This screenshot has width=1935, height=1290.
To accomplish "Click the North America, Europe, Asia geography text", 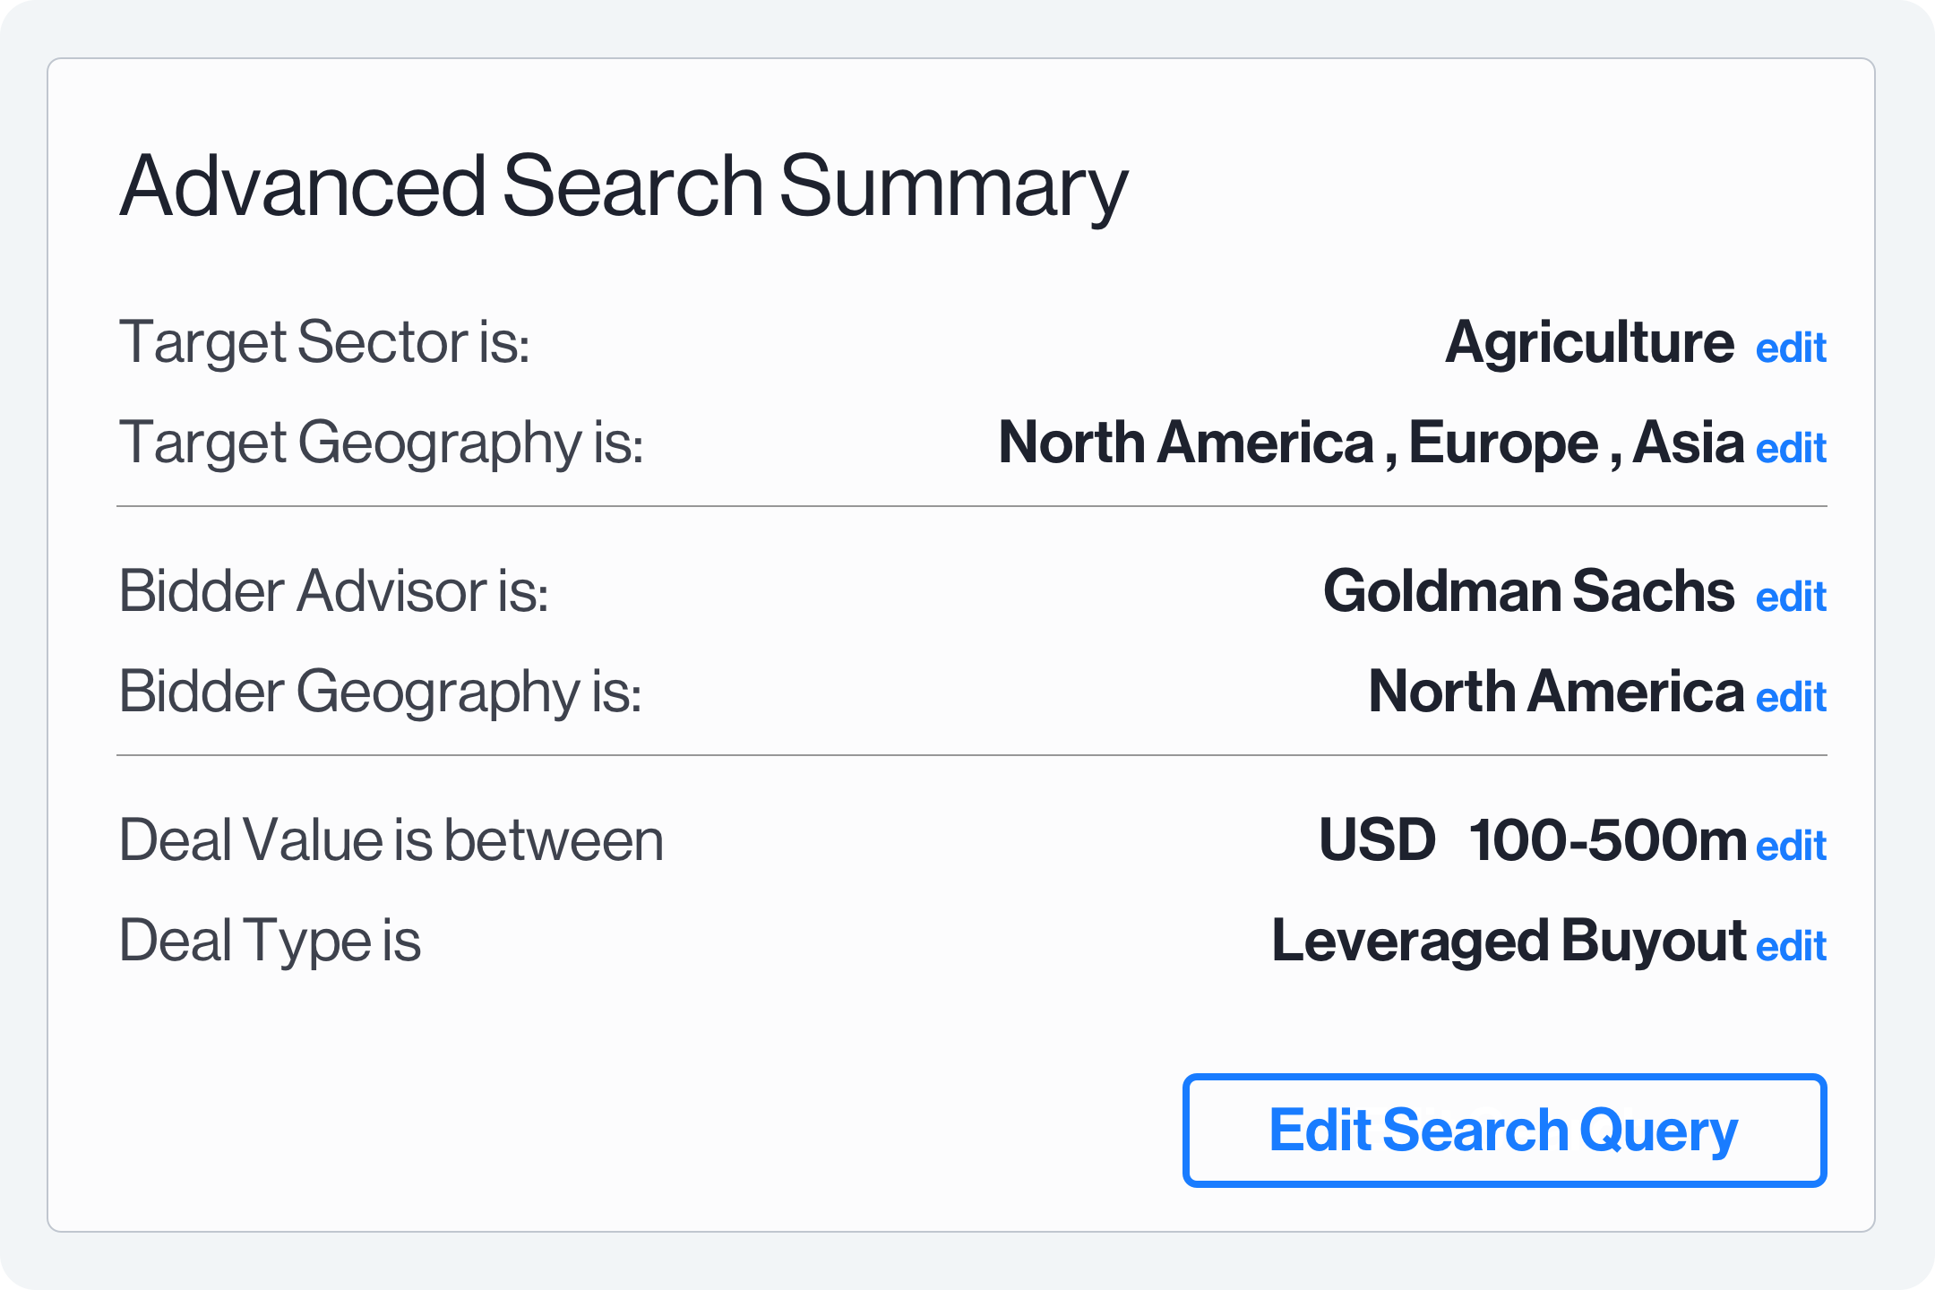I will [1372, 443].
